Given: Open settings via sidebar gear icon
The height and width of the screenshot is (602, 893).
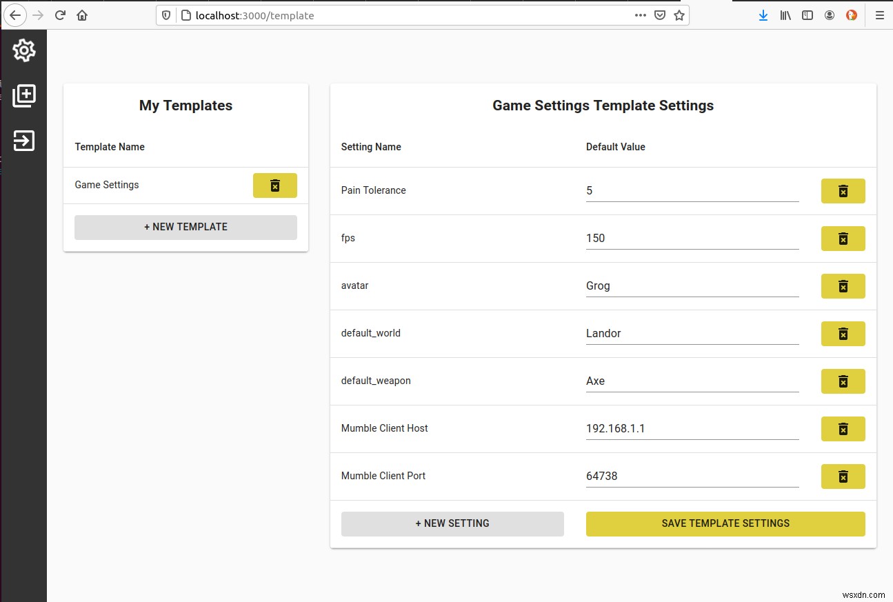Looking at the screenshot, I should [x=23, y=50].
